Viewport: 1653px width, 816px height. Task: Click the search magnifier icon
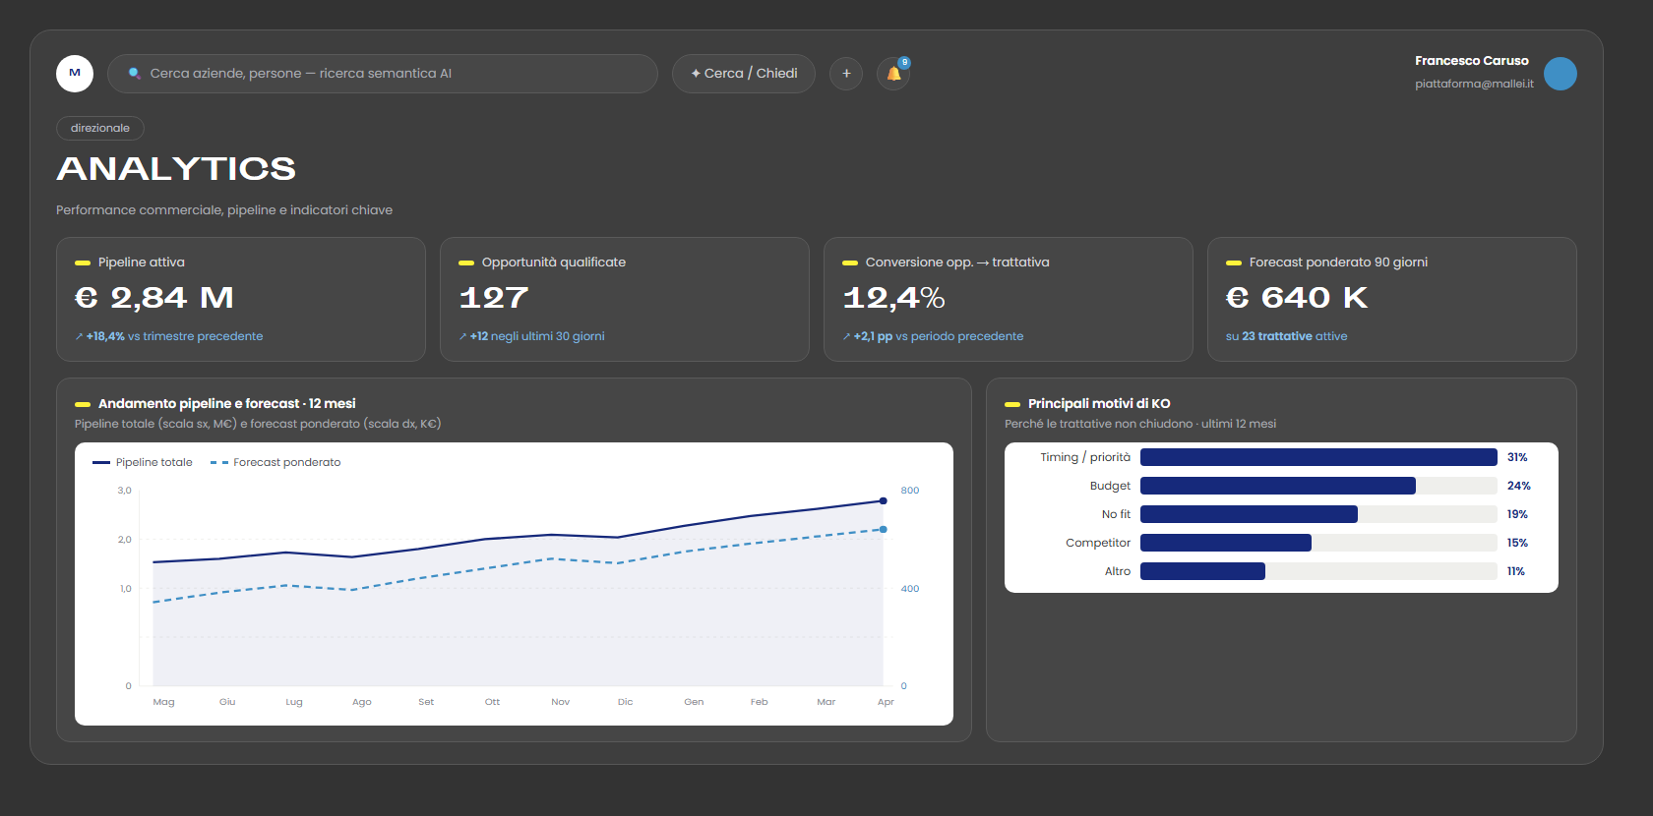click(x=135, y=74)
